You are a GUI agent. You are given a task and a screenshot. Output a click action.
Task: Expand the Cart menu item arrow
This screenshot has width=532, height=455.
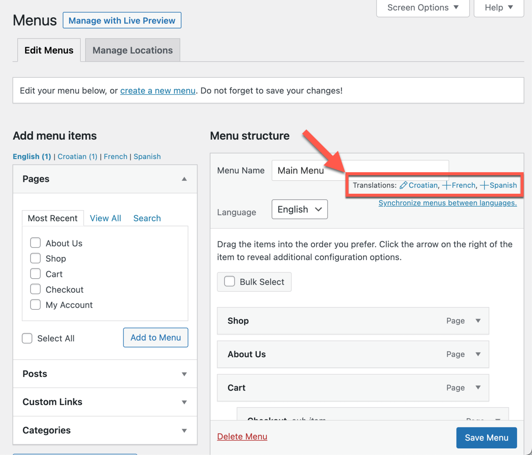click(x=478, y=388)
